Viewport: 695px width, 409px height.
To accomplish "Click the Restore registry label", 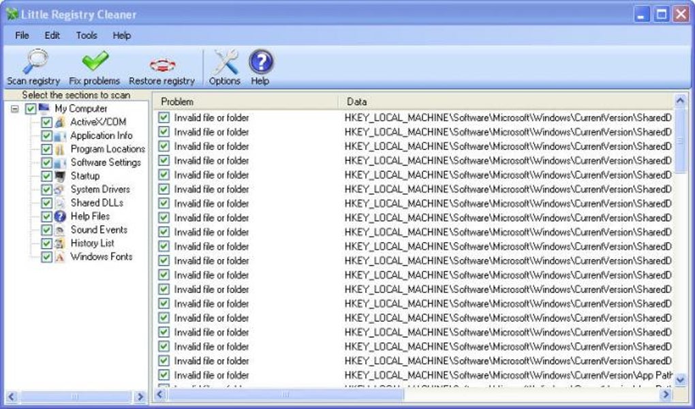I will click(161, 80).
